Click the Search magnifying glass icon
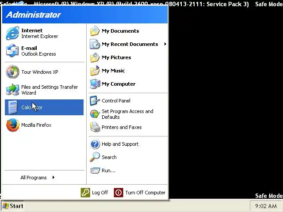The width and height of the screenshot is (283, 212). (95, 157)
